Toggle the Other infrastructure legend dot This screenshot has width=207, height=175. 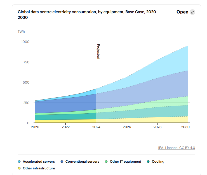(x=19, y=168)
